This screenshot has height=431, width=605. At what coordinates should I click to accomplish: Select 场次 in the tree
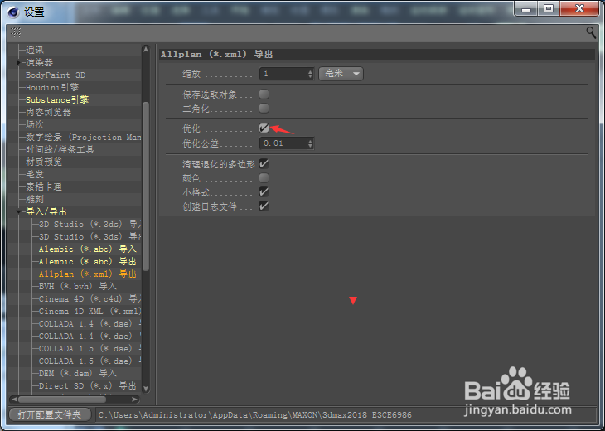35,124
